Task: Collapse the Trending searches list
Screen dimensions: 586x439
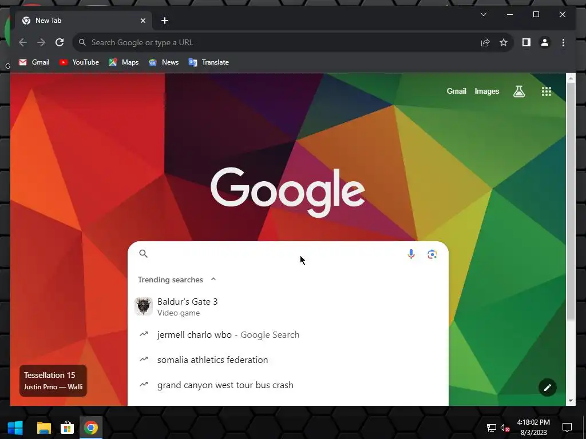Action: point(213,279)
